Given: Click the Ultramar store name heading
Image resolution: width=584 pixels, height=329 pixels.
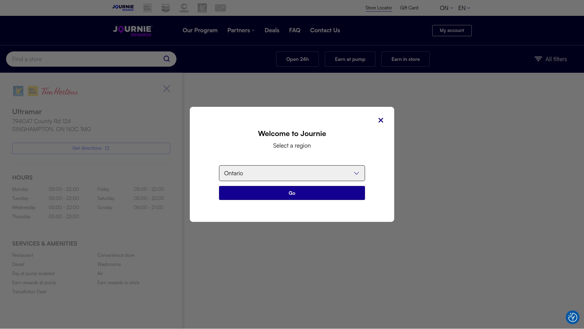Looking at the screenshot, I should [x=27, y=112].
